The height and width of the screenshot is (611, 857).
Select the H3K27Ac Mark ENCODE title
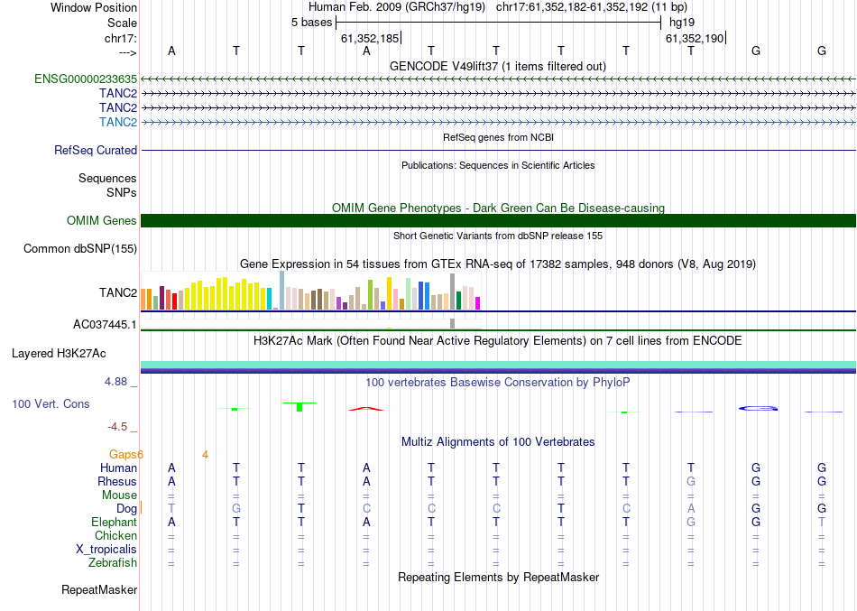[x=498, y=341]
